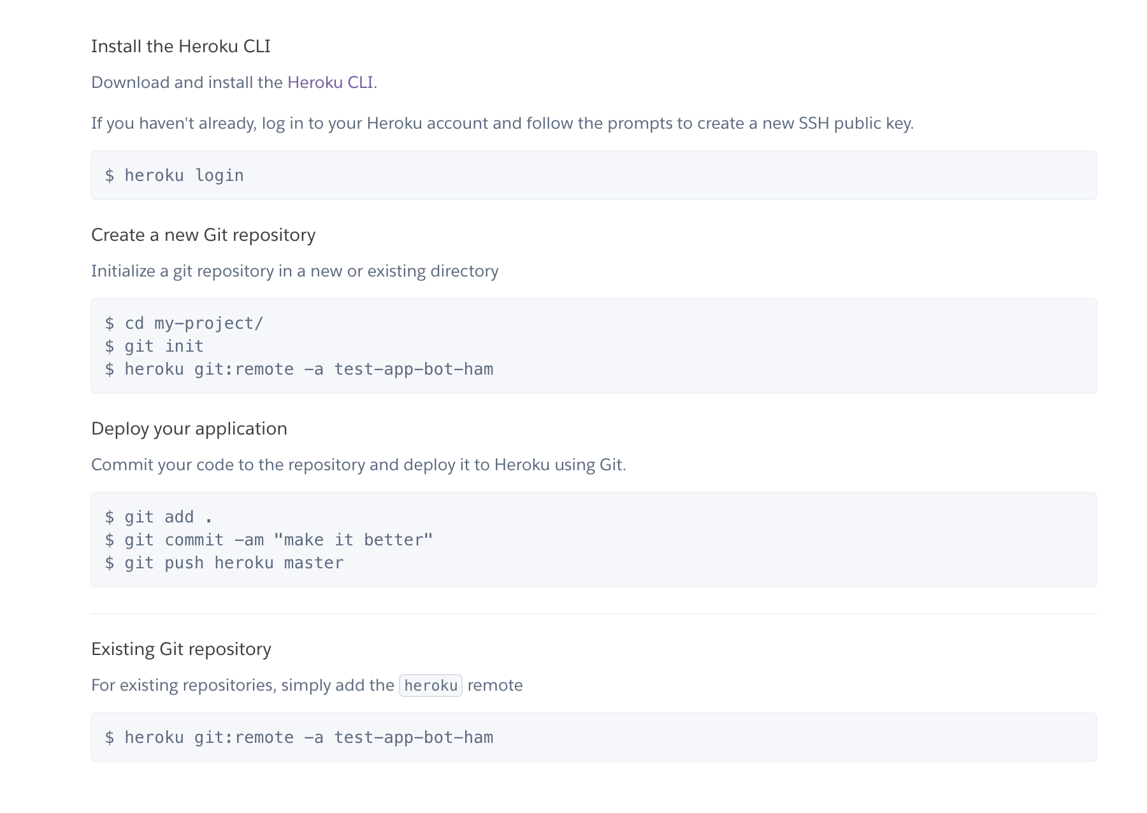This screenshot has width=1147, height=813.
Task: Open the Heroku CLI download link
Action: pyautogui.click(x=330, y=82)
